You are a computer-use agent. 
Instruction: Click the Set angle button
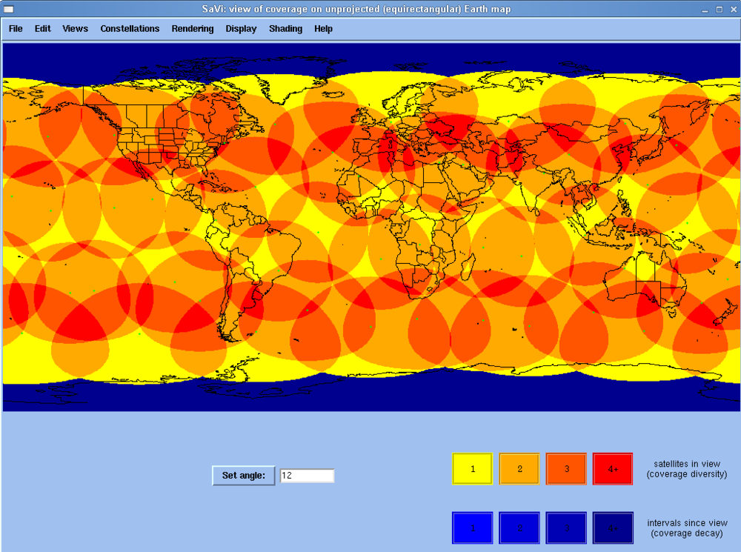coord(244,476)
